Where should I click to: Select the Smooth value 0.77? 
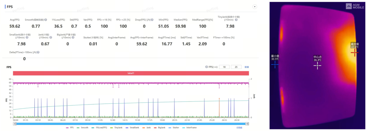click(36, 26)
